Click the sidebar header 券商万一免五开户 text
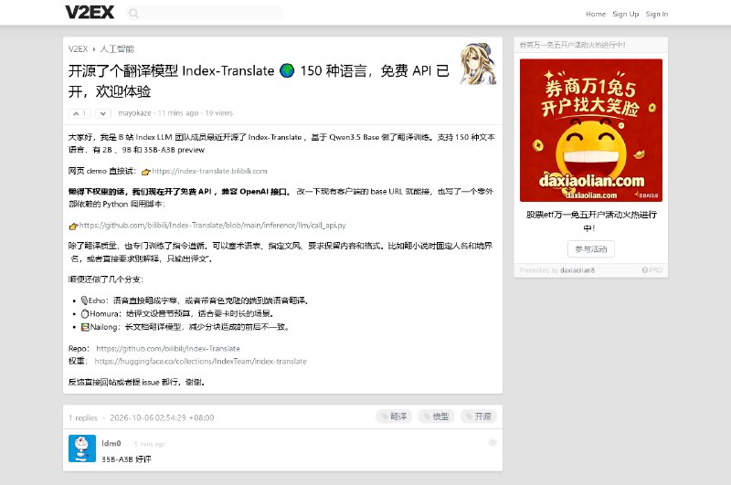 click(x=573, y=45)
